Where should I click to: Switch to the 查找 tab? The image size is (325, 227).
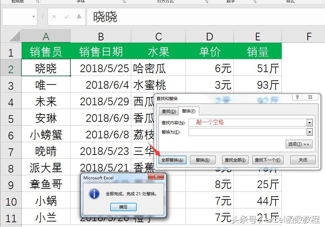[x=168, y=111]
